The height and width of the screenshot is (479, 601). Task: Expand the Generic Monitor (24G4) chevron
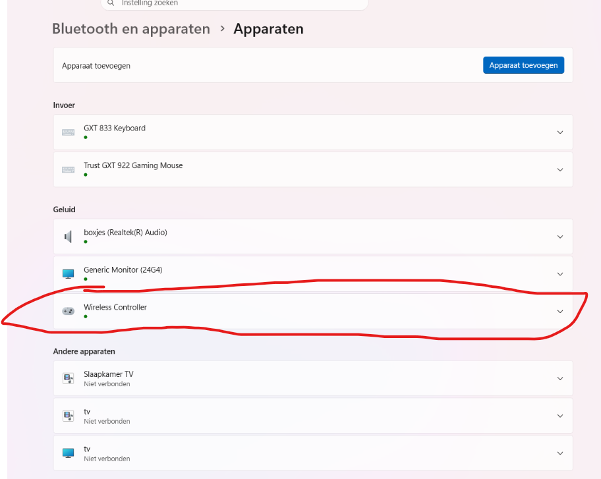(560, 274)
